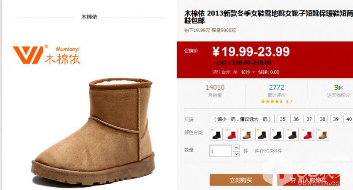The height and width of the screenshot is (190, 353).
Task: Click the shopping cart icon
Action: point(292,180)
